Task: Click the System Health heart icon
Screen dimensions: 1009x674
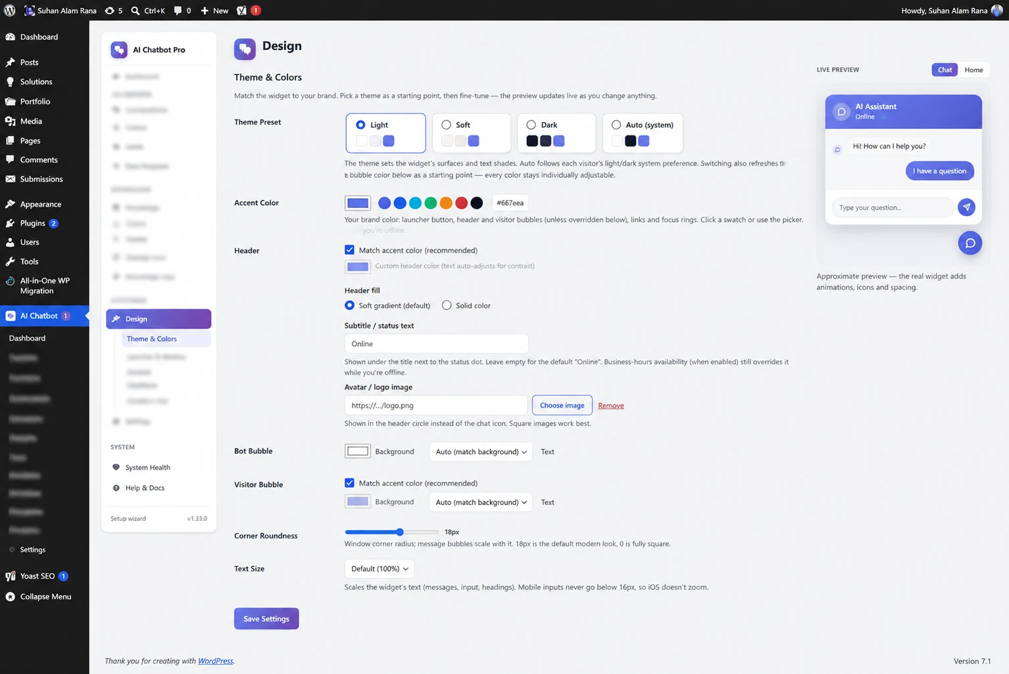Action: [116, 468]
